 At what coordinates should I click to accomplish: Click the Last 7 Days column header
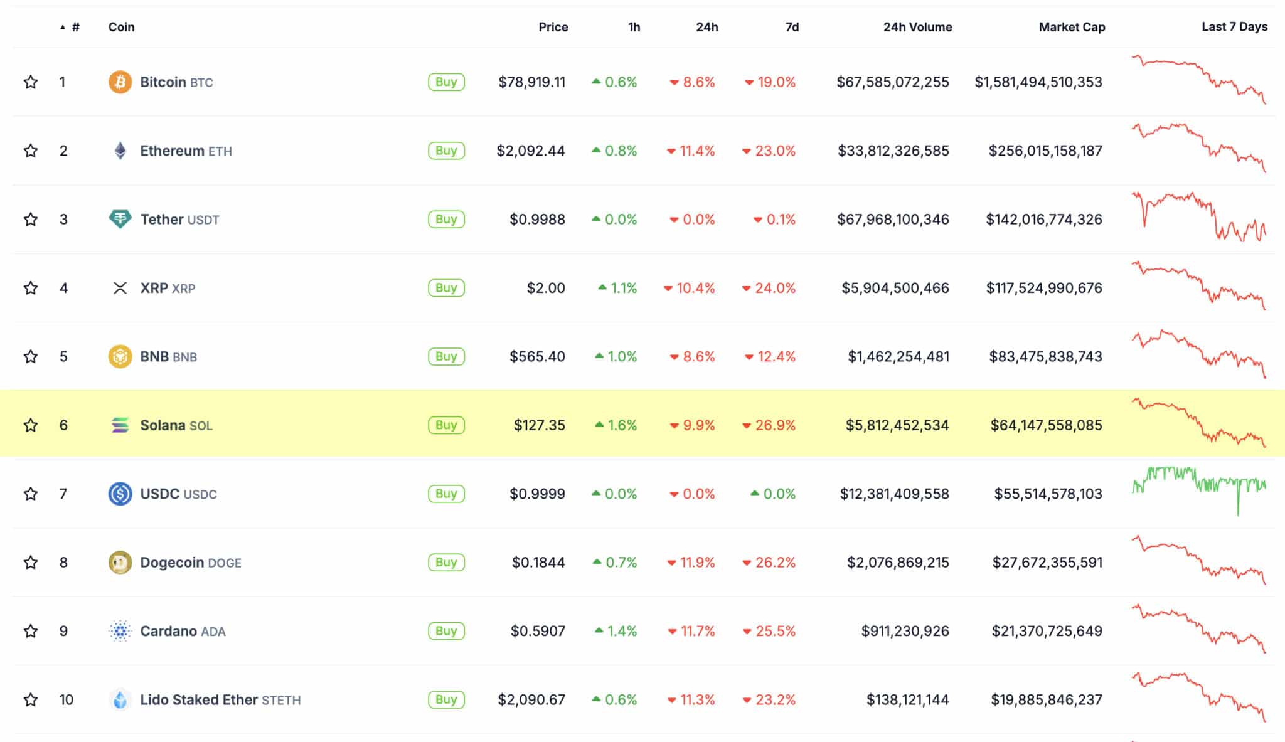pos(1234,27)
